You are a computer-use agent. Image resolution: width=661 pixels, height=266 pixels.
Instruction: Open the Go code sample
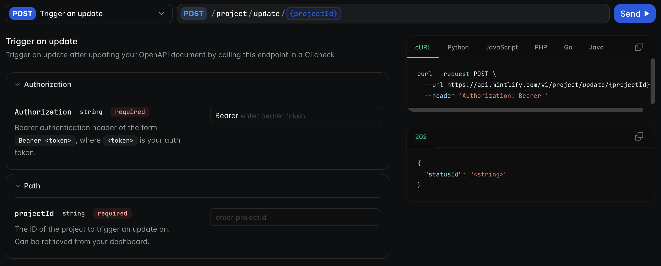click(x=568, y=47)
